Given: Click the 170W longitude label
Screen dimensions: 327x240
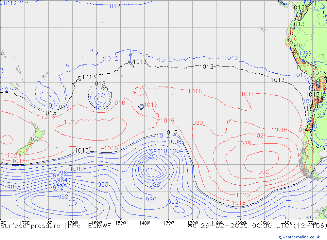Looking at the screenshot, I should tap(73, 223).
